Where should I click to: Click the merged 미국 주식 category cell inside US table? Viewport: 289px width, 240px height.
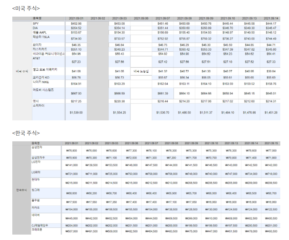(x=22, y=71)
